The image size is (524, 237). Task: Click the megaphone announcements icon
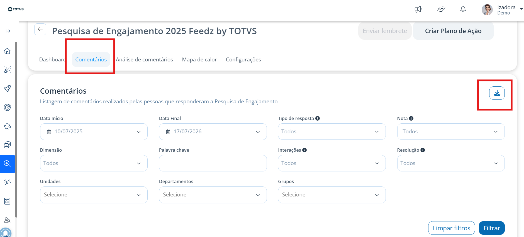click(x=418, y=9)
